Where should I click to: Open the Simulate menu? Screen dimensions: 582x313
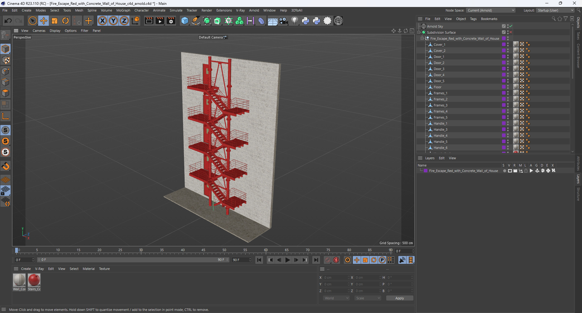[x=176, y=10]
